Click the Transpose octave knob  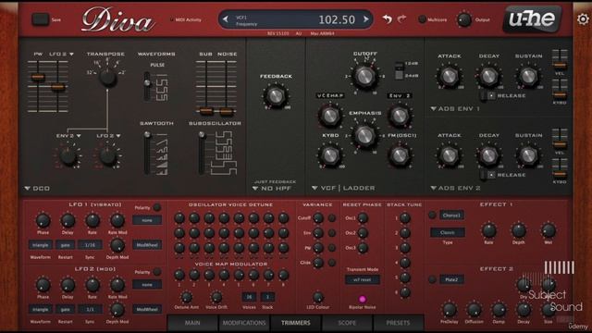pyautogui.click(x=107, y=77)
